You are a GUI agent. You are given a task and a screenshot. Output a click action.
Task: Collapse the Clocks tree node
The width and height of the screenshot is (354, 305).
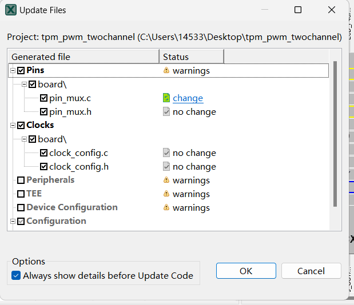pos(13,126)
